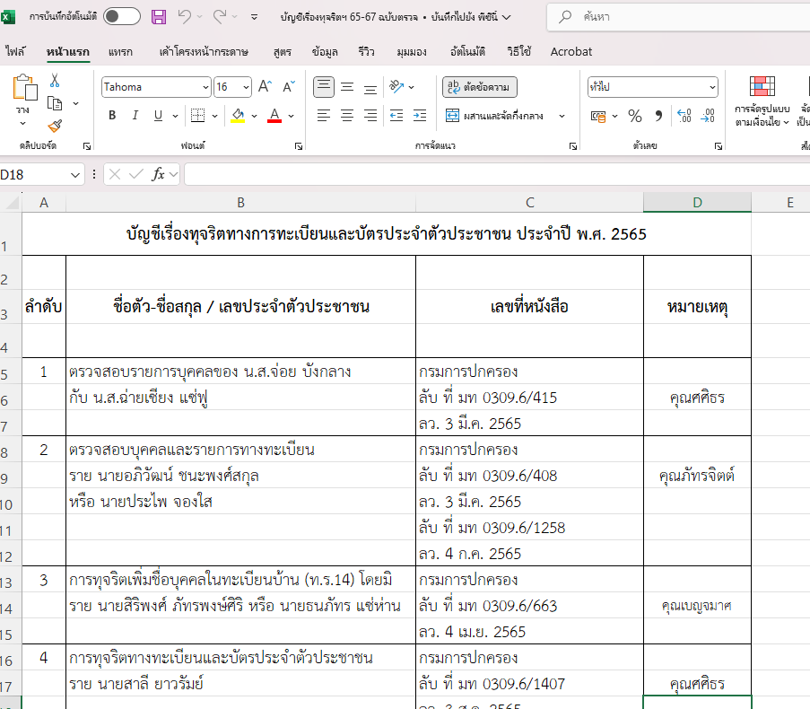Screen dimensions: 810x709
Task: Open the fill color dropdown arrow
Action: [x=254, y=116]
